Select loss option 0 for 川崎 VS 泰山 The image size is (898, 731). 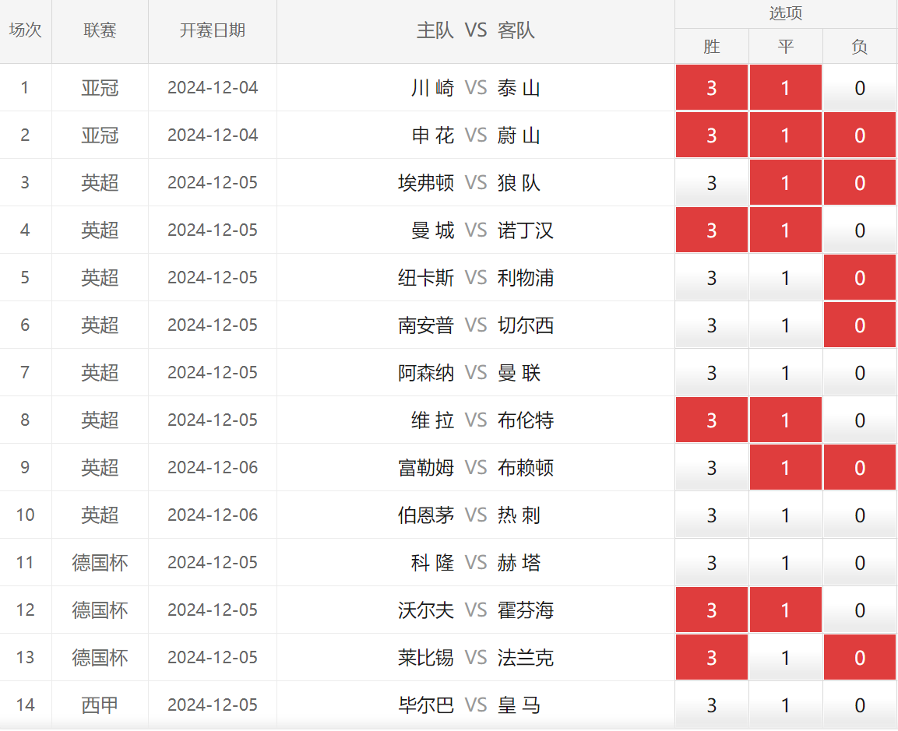tap(860, 88)
